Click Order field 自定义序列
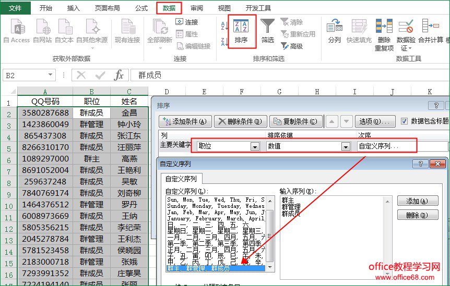The height and width of the screenshot is (286, 450). tap(387, 146)
